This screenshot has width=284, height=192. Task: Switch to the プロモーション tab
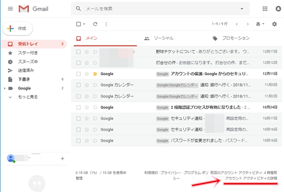[x=231, y=38]
